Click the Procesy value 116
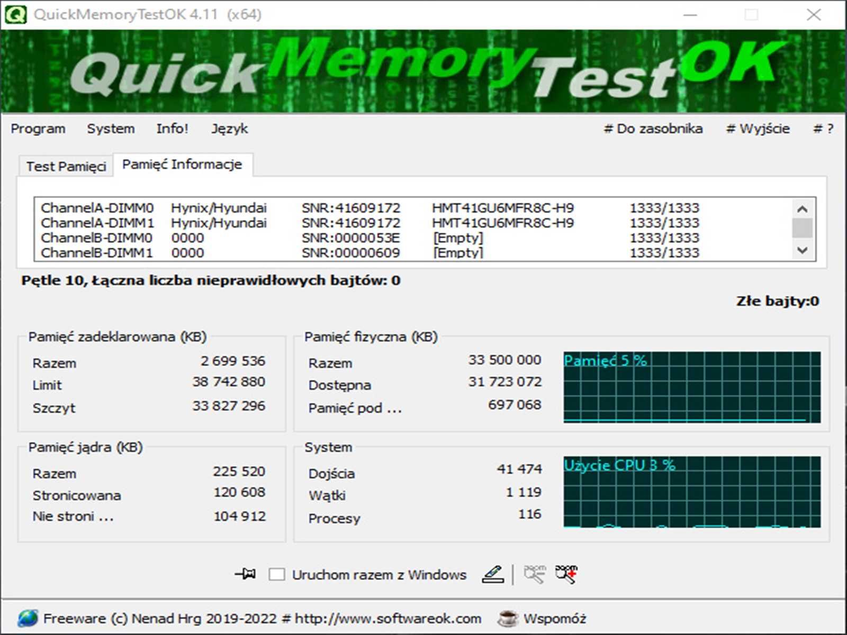 pos(530,514)
